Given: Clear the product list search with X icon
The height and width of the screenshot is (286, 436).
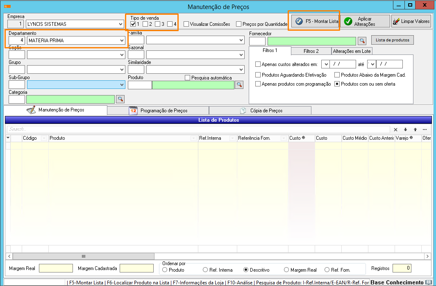Looking at the screenshot, I should [x=395, y=129].
